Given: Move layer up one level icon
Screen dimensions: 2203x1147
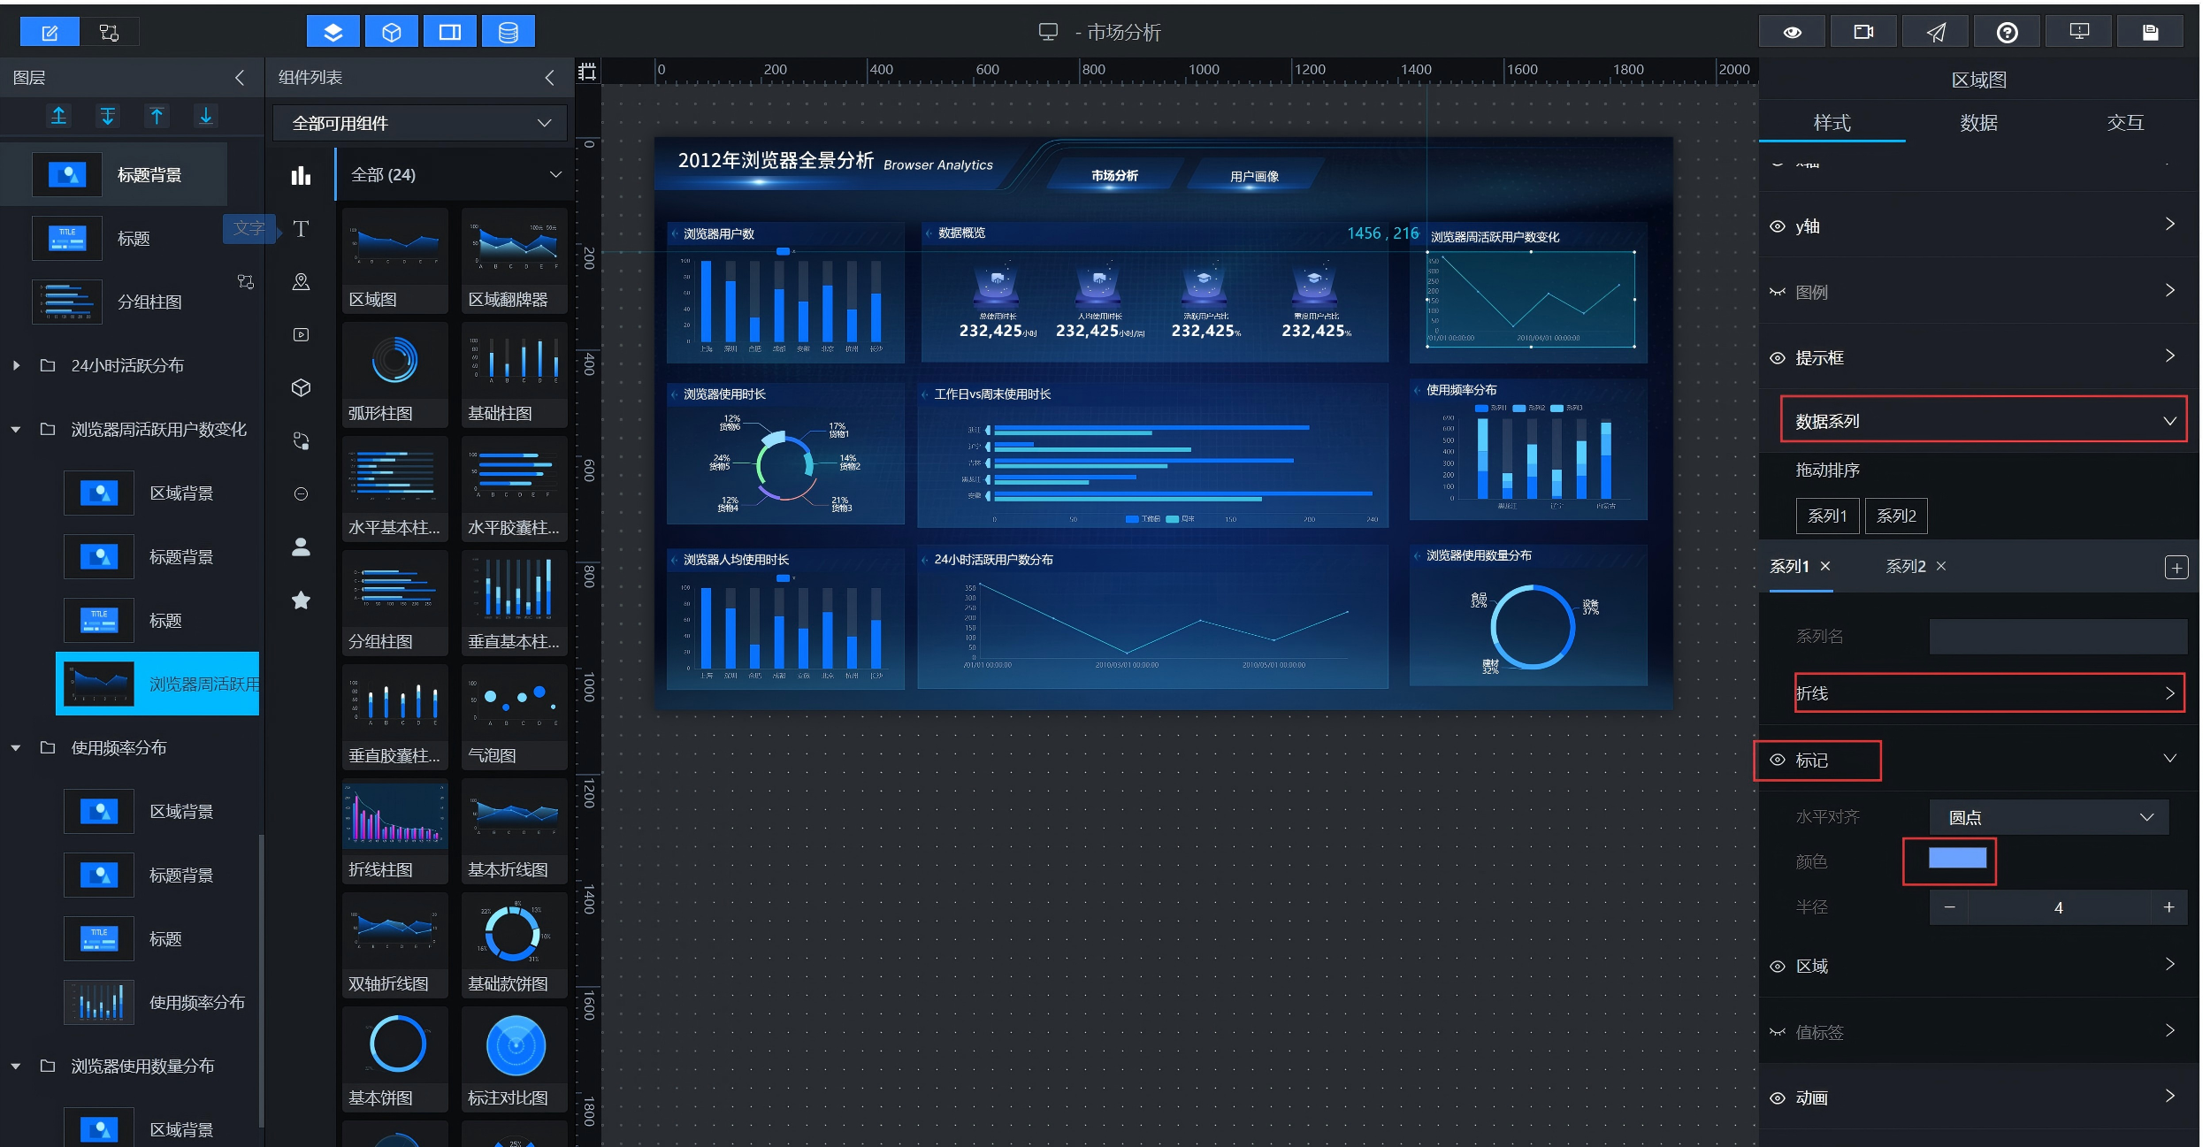Looking at the screenshot, I should [x=157, y=116].
